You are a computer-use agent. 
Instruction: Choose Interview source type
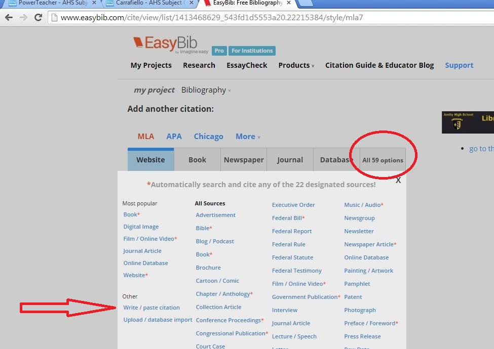coord(284,311)
